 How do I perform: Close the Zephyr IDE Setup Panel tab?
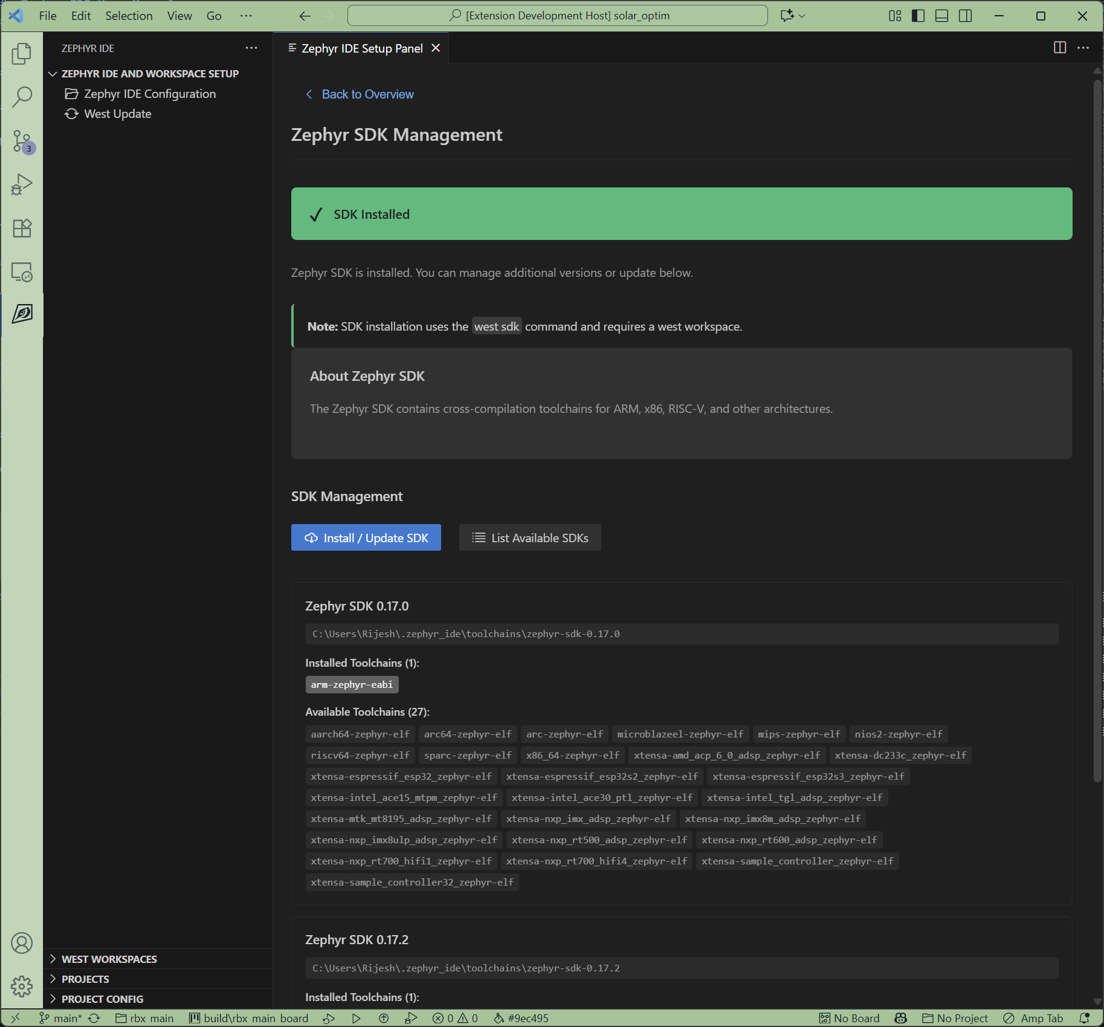tap(436, 48)
